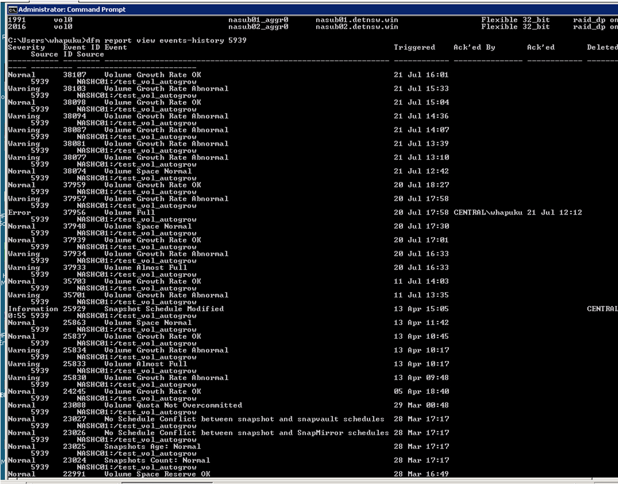Image resolution: width=618 pixels, height=484 pixels.
Task: Click event ID 25837
Action: coord(75,336)
